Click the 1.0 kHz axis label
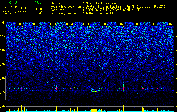The height and width of the screenshot is (112, 177). click(x=3, y=50)
